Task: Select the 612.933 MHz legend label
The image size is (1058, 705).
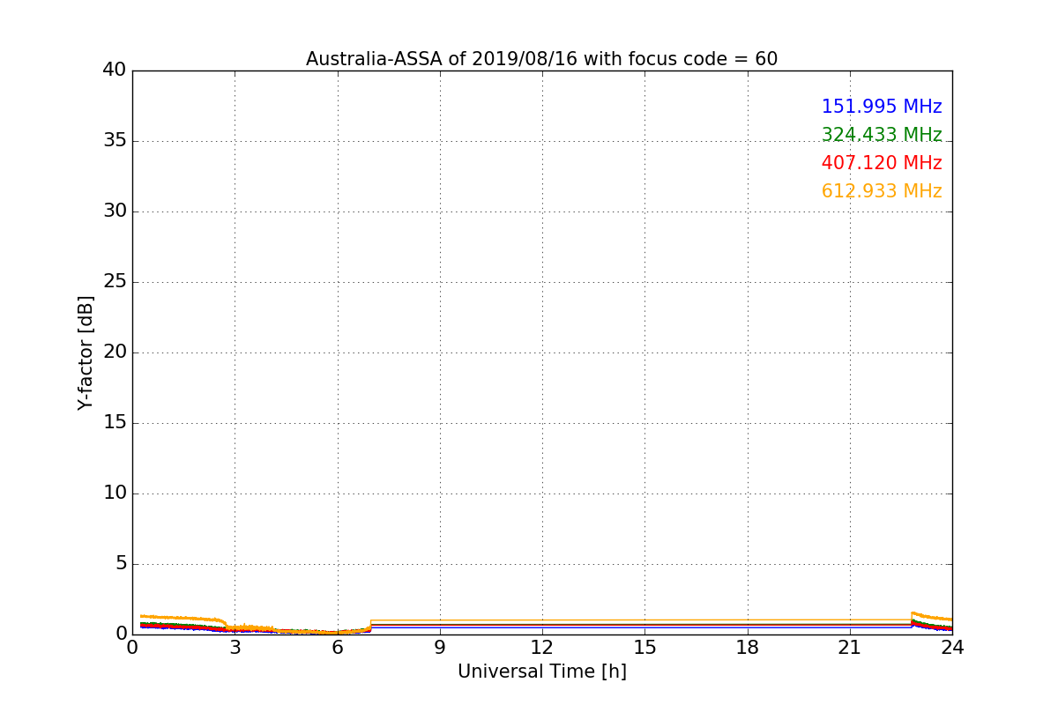Action: pos(882,191)
